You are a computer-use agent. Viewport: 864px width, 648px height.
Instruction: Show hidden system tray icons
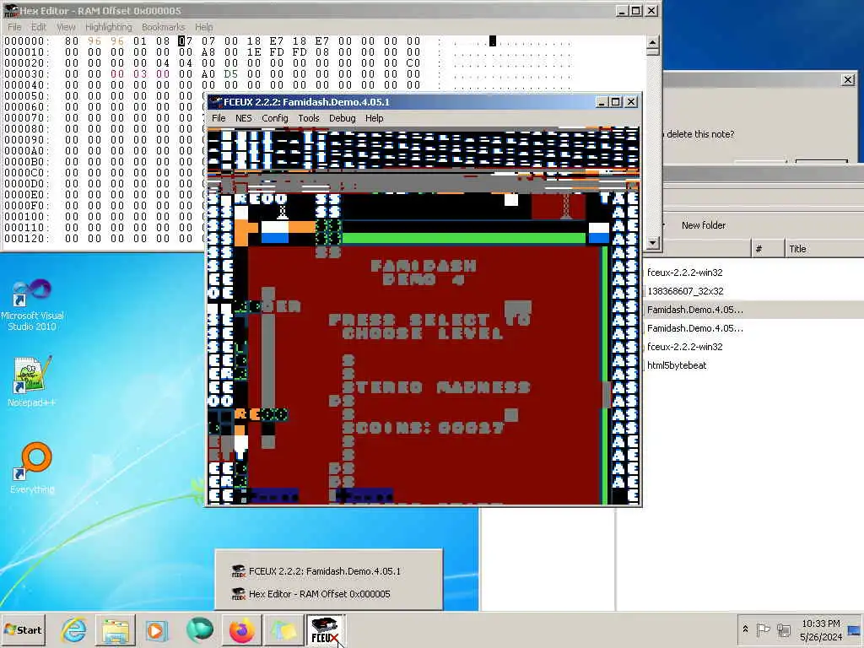click(x=745, y=629)
